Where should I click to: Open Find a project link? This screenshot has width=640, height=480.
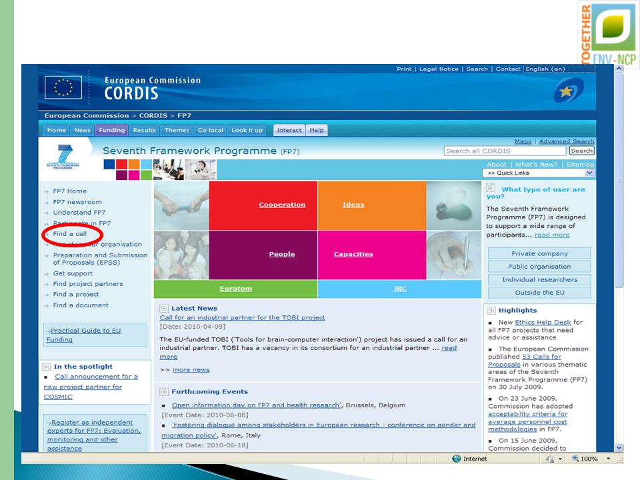[x=76, y=294]
